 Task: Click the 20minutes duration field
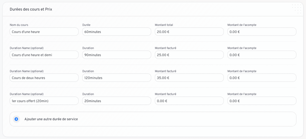(117, 101)
